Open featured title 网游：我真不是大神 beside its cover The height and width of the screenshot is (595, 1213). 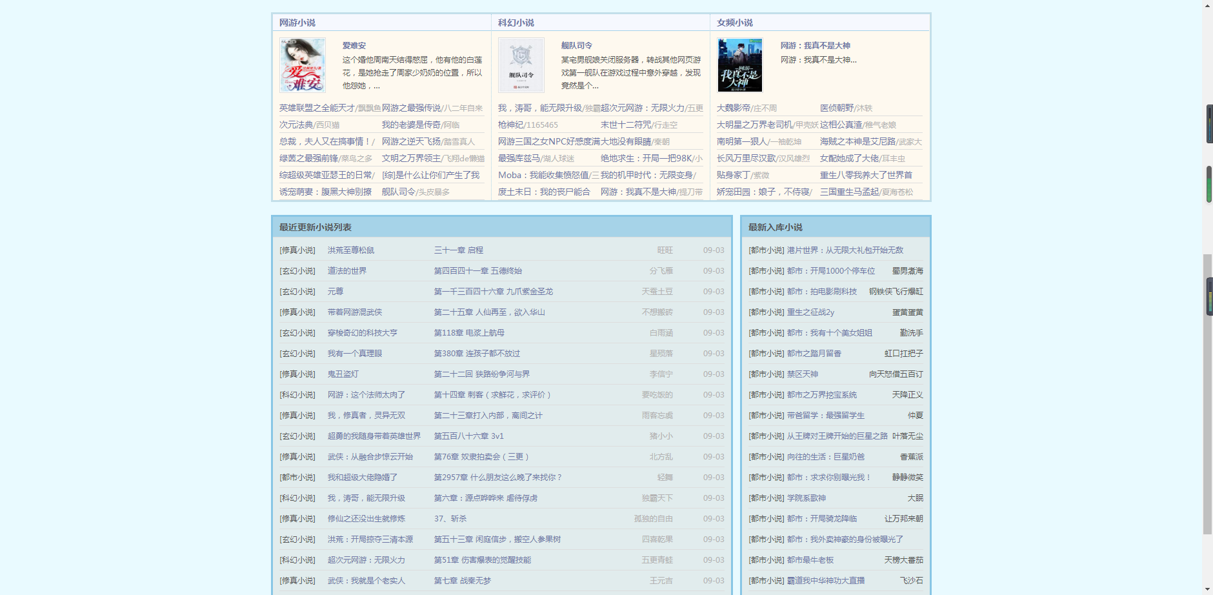pos(816,46)
